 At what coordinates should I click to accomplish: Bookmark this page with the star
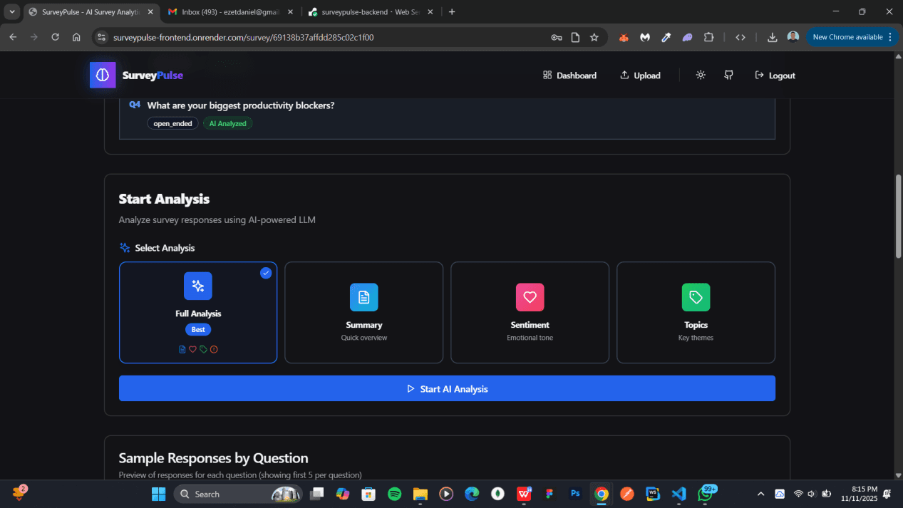(594, 37)
